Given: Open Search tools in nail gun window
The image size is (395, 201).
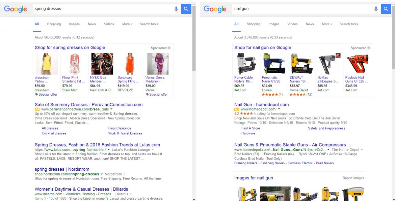Looking at the screenshot, I should pyautogui.click(x=349, y=24).
